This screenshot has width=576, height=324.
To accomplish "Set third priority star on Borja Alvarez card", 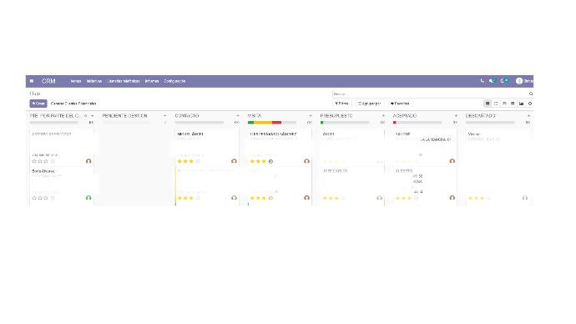I will [x=46, y=198].
